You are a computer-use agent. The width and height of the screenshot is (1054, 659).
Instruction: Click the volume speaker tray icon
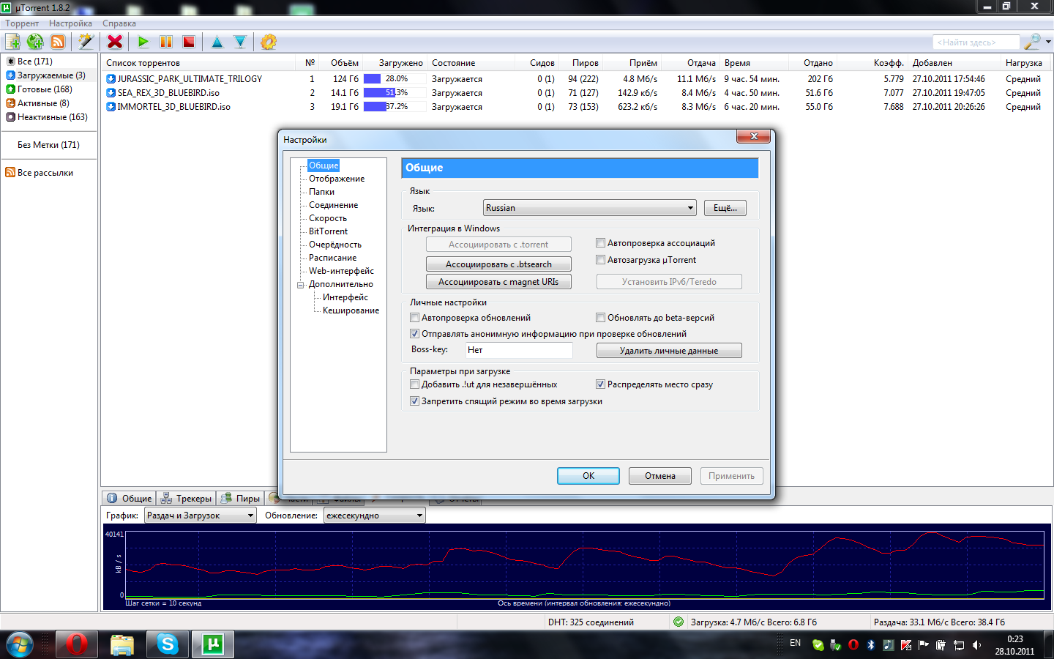[976, 645]
